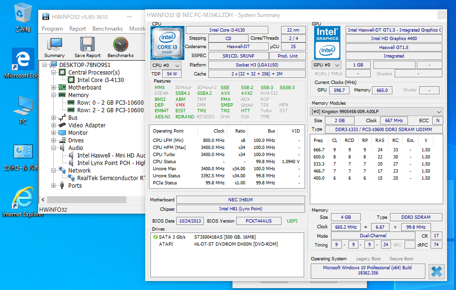The width and height of the screenshot is (456, 290).
Task: Collapse the Network tree node
Action: tap(53, 171)
